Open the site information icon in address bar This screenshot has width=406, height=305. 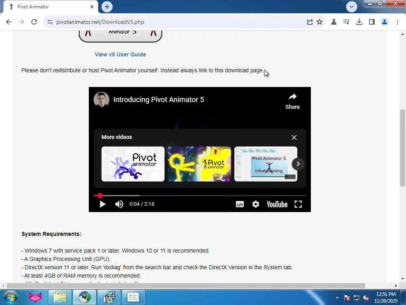coord(50,22)
